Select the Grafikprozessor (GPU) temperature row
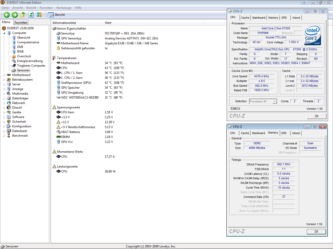This screenshot has width=333, height=249. pyautogui.click(x=90, y=83)
